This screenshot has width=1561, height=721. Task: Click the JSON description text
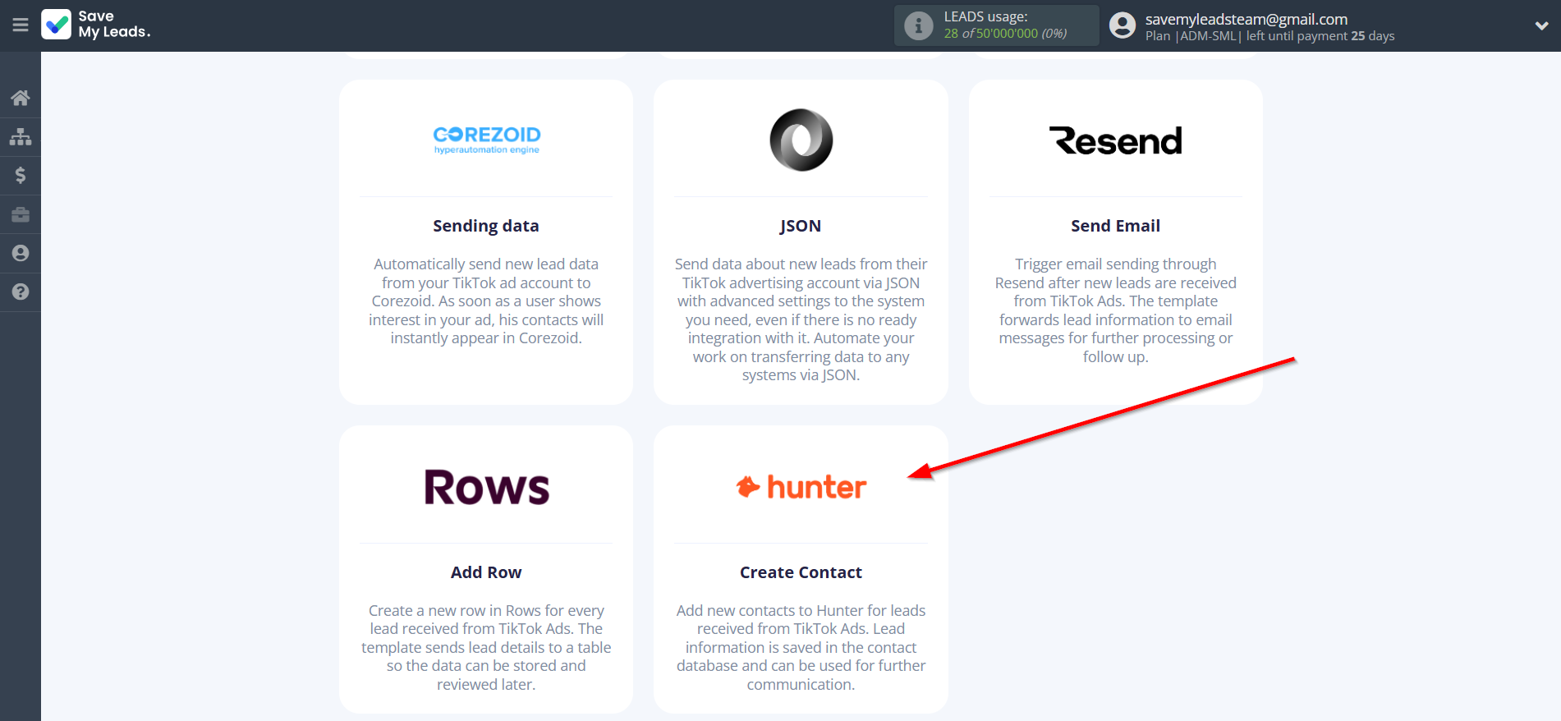pos(801,319)
